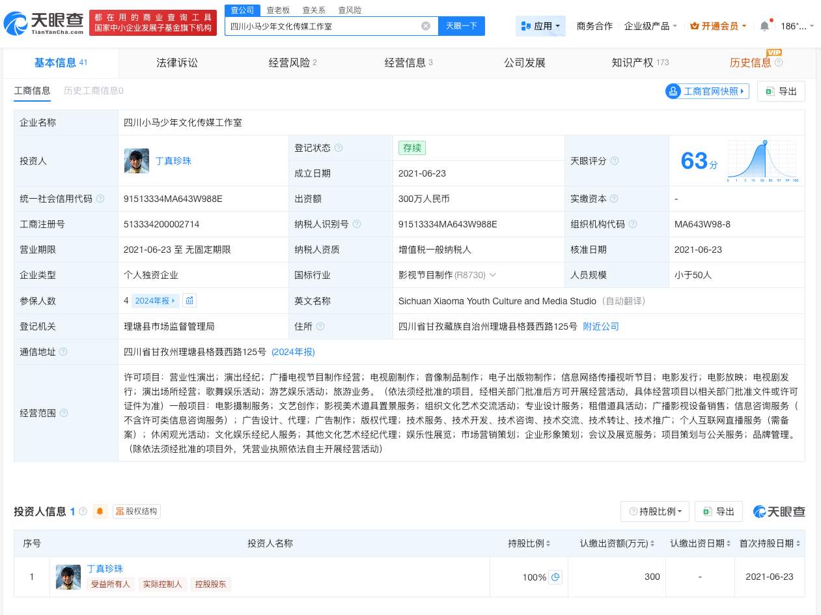Clear the search box using the X icon

click(x=426, y=25)
